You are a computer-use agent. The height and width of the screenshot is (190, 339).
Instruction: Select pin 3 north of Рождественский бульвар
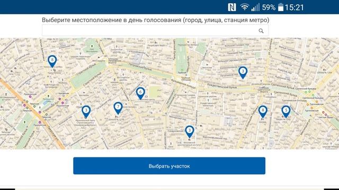[243, 72]
